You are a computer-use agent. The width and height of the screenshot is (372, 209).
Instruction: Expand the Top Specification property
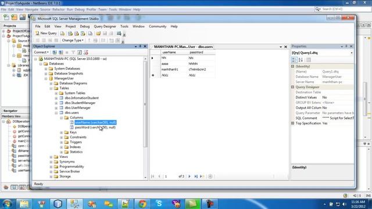(x=293, y=124)
